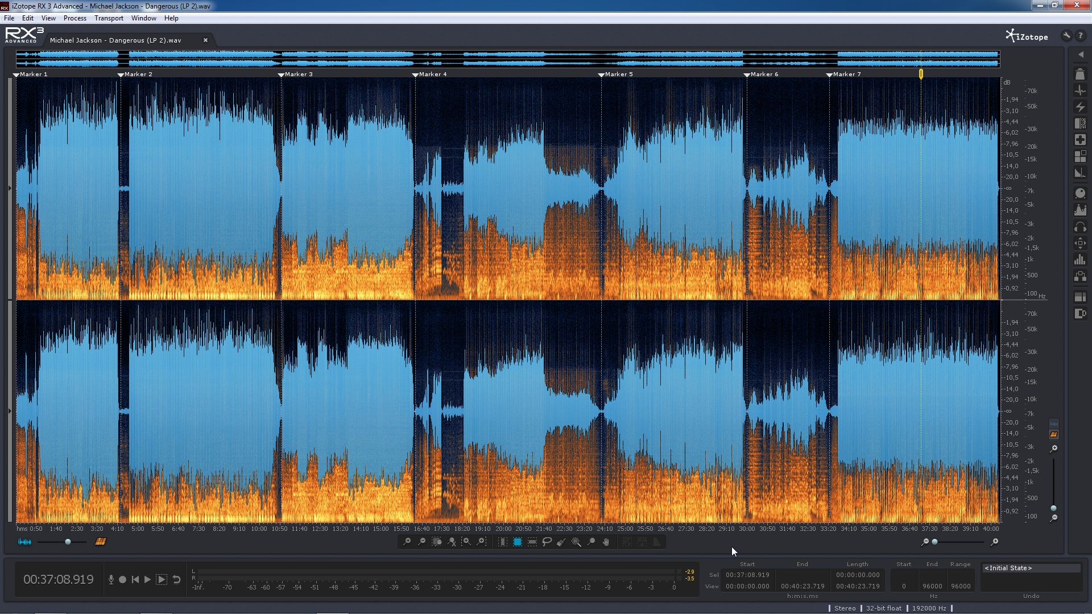The height and width of the screenshot is (614, 1092).
Task: Open the Process menu
Action: (75, 18)
